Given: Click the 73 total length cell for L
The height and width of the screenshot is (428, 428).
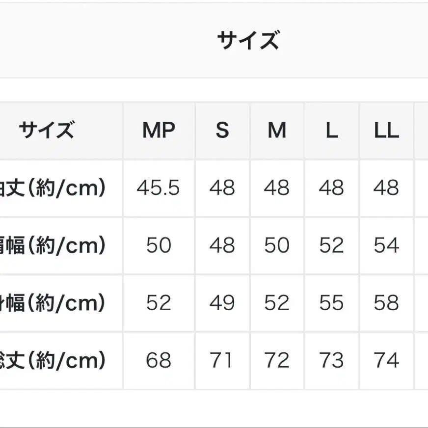Looking at the screenshot, I should (x=331, y=361).
